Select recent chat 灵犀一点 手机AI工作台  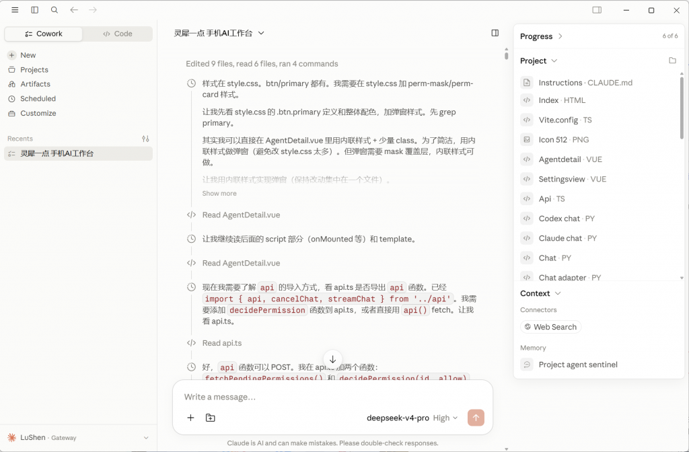point(78,154)
